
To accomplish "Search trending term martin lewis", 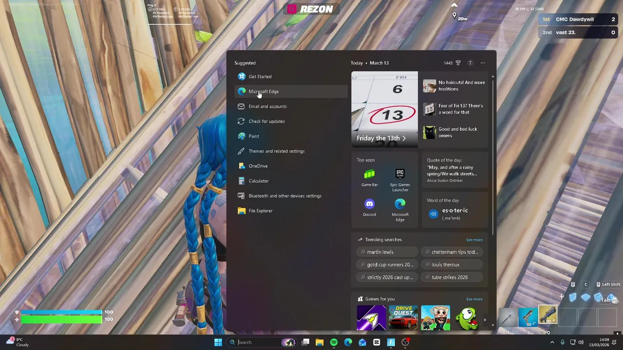I will click(x=387, y=252).
